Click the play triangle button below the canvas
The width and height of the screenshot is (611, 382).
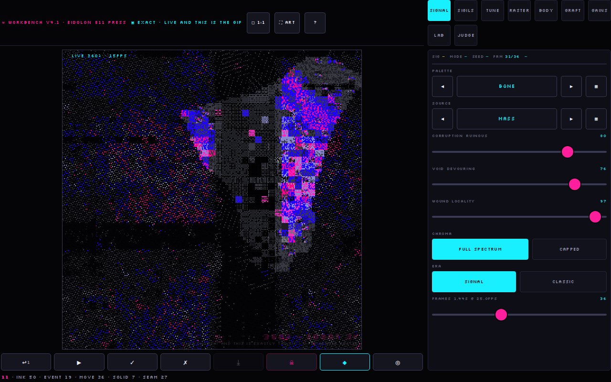pyautogui.click(x=79, y=362)
